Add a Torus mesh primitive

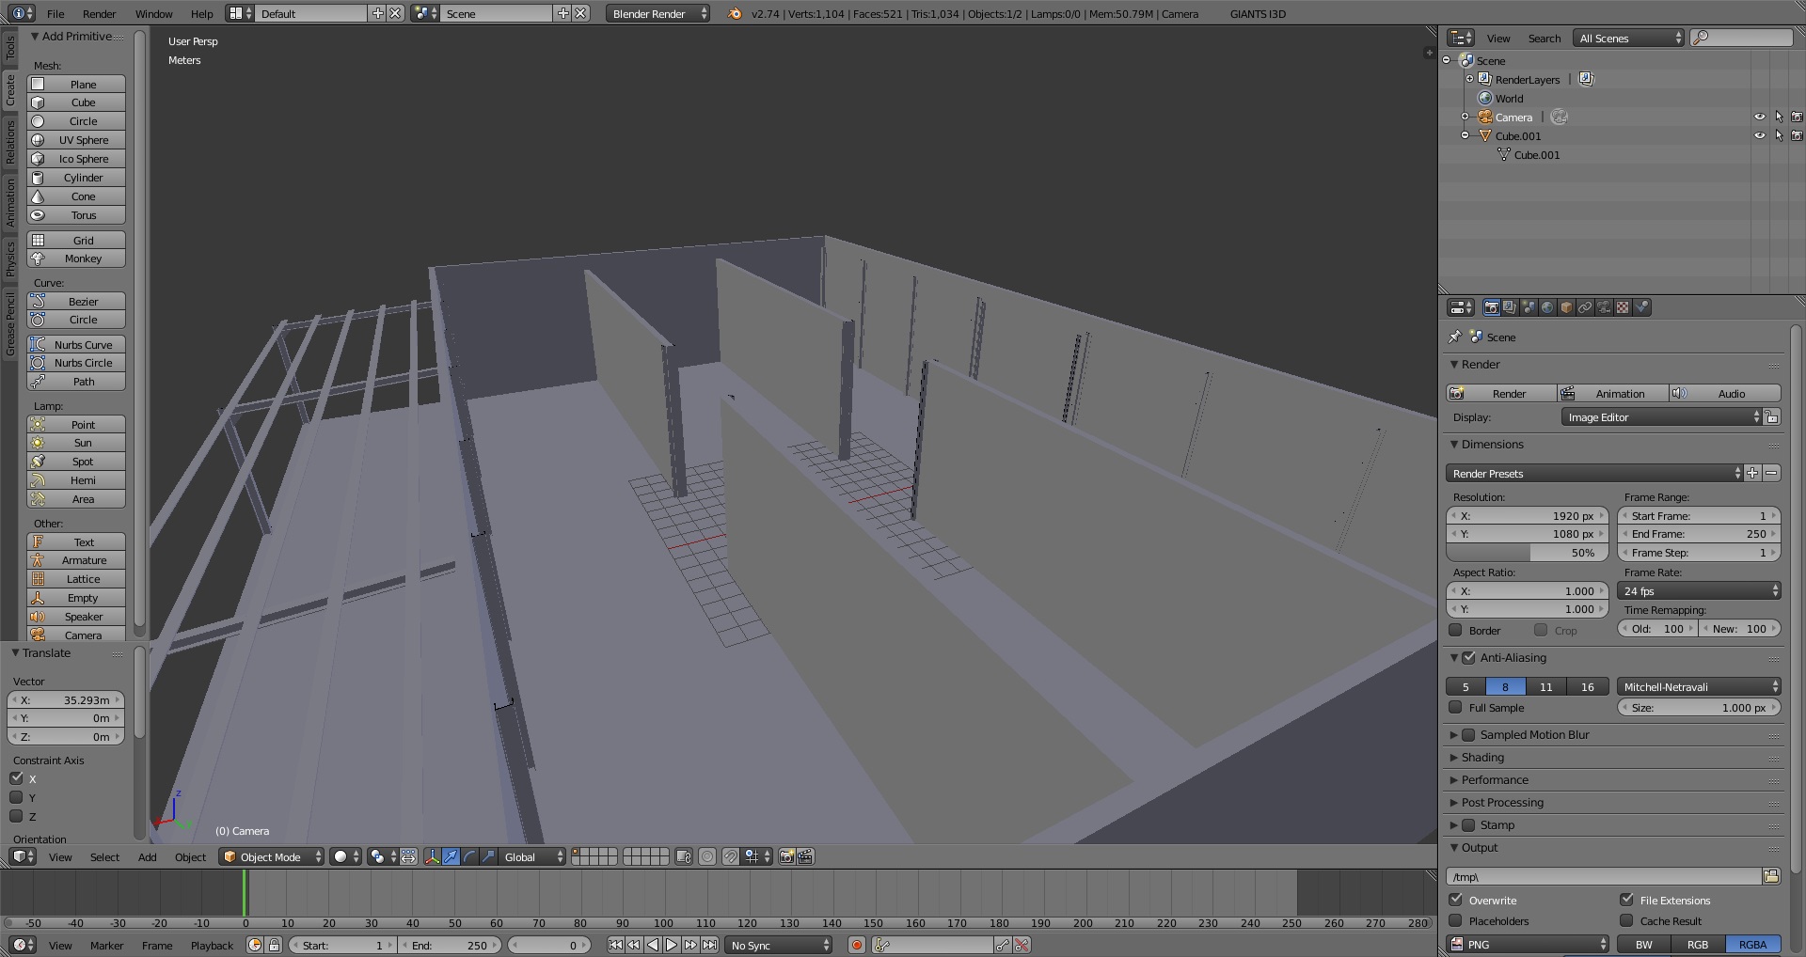point(76,215)
